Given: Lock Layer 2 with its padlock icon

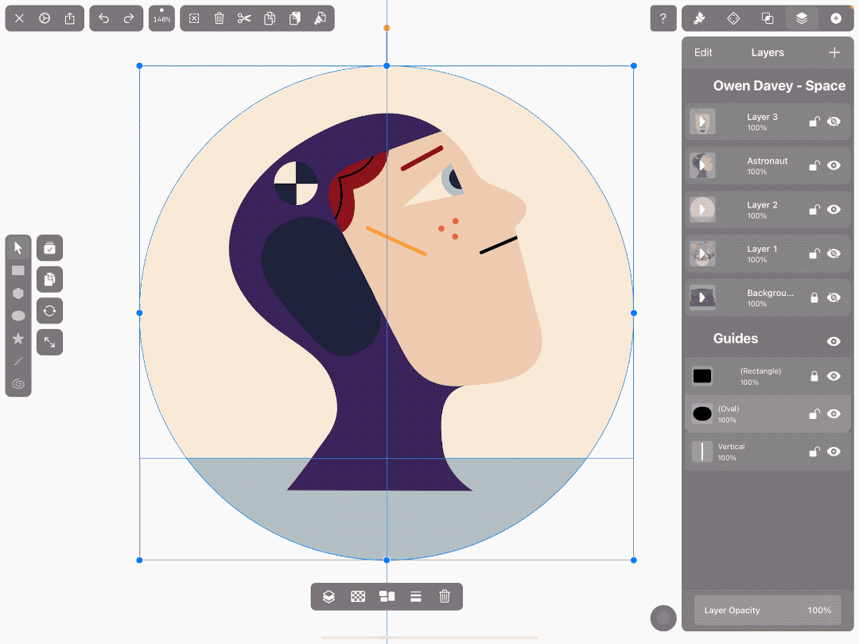Looking at the screenshot, I should coord(814,209).
